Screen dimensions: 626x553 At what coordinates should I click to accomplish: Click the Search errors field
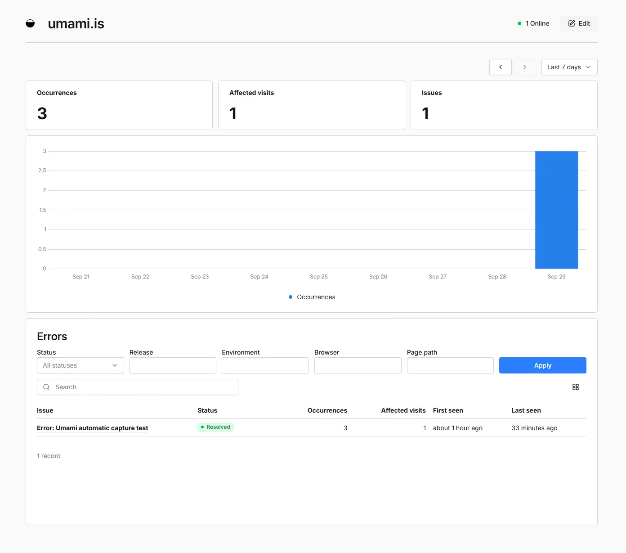(x=138, y=387)
